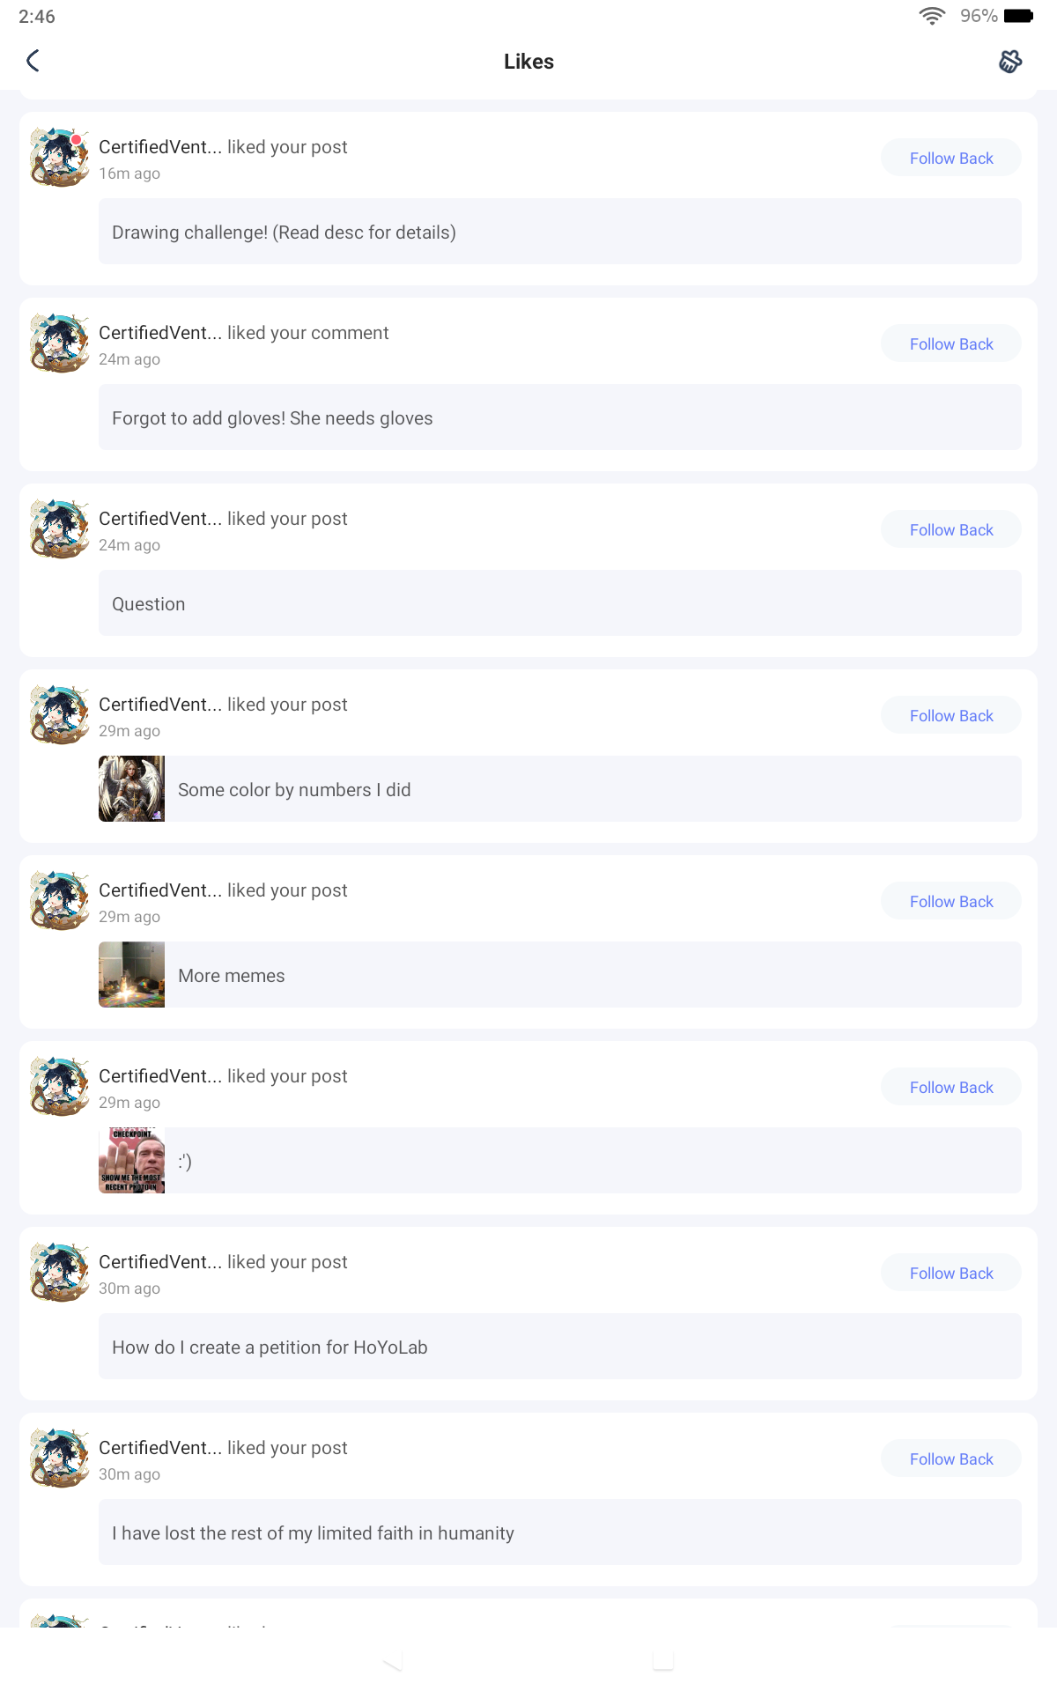The width and height of the screenshot is (1057, 1691).
Task: Tap avatar on the Question notification
Action: click(x=59, y=529)
